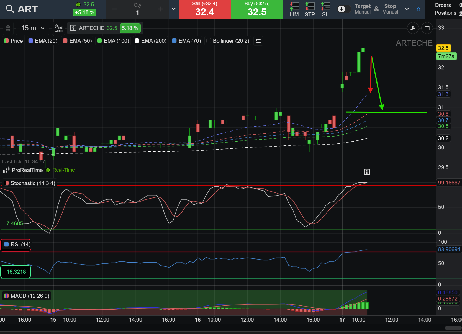Viewport: 462px width, 334px height.
Task: Click the search magnifier icon beside ART
Action: (x=10, y=9)
